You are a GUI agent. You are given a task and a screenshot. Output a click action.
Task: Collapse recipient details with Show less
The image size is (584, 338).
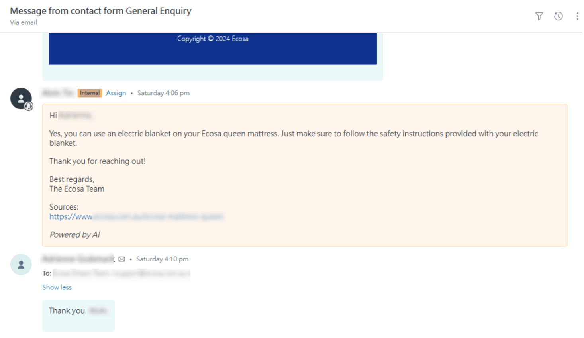pos(57,287)
